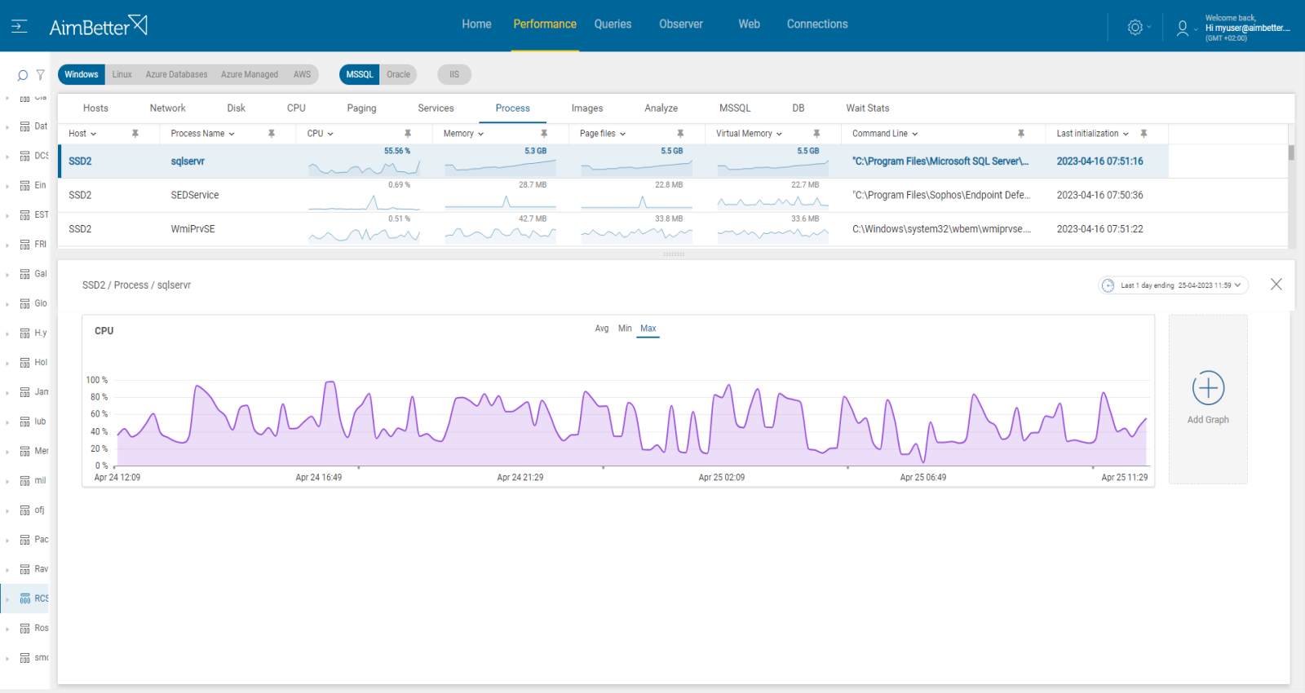
Task: Open the settings gear menu
Action: click(1135, 27)
